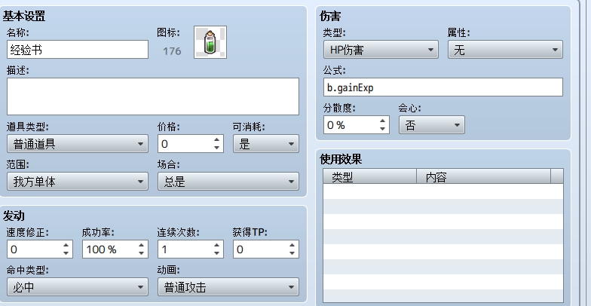Open the 会心 dropdown set to 否
This screenshot has width=591, height=306.
click(432, 125)
